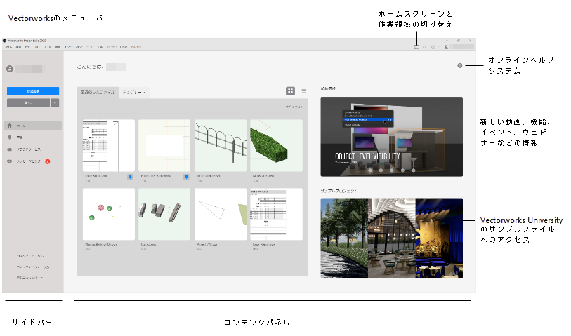Open the blue stage theater sample project
The width and height of the screenshot is (571, 336).
(x=439, y=238)
